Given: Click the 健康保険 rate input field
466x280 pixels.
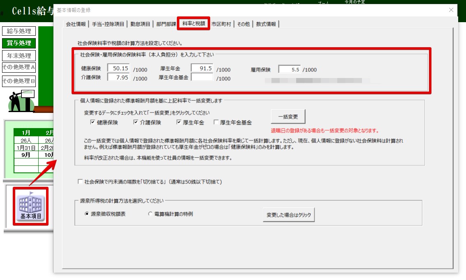Looking at the screenshot, I should coord(119,69).
